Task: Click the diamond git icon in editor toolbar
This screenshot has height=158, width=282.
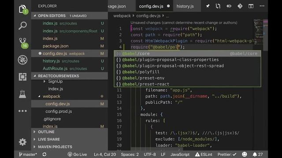Action: click(240, 6)
